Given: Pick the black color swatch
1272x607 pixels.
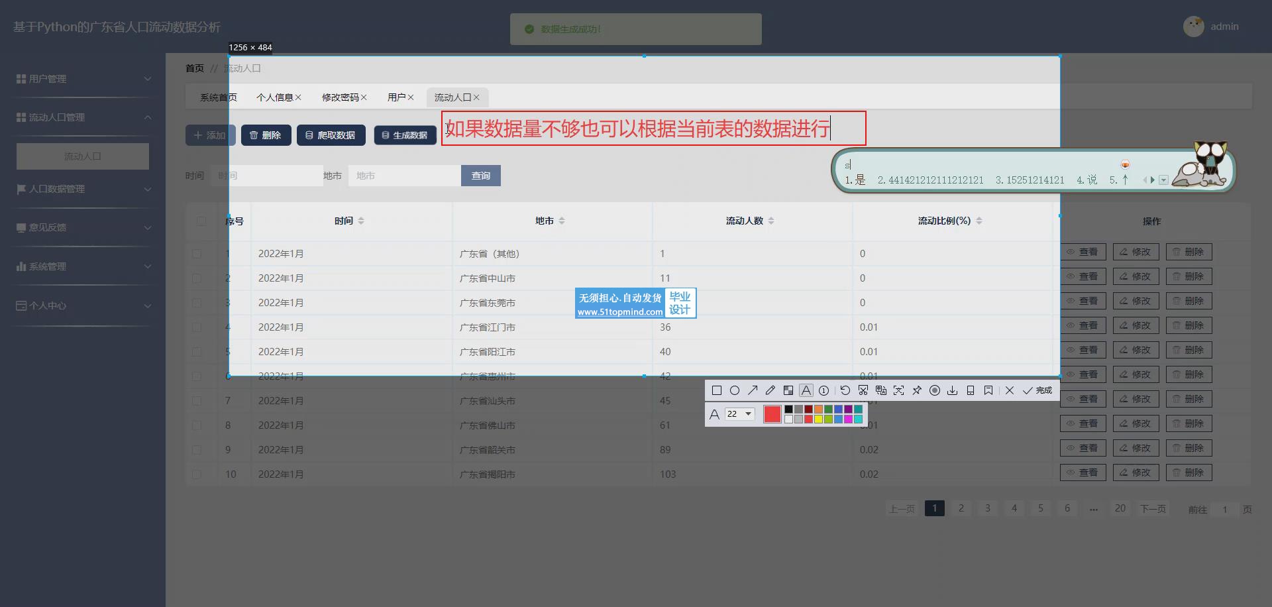Looking at the screenshot, I should 788,409.
